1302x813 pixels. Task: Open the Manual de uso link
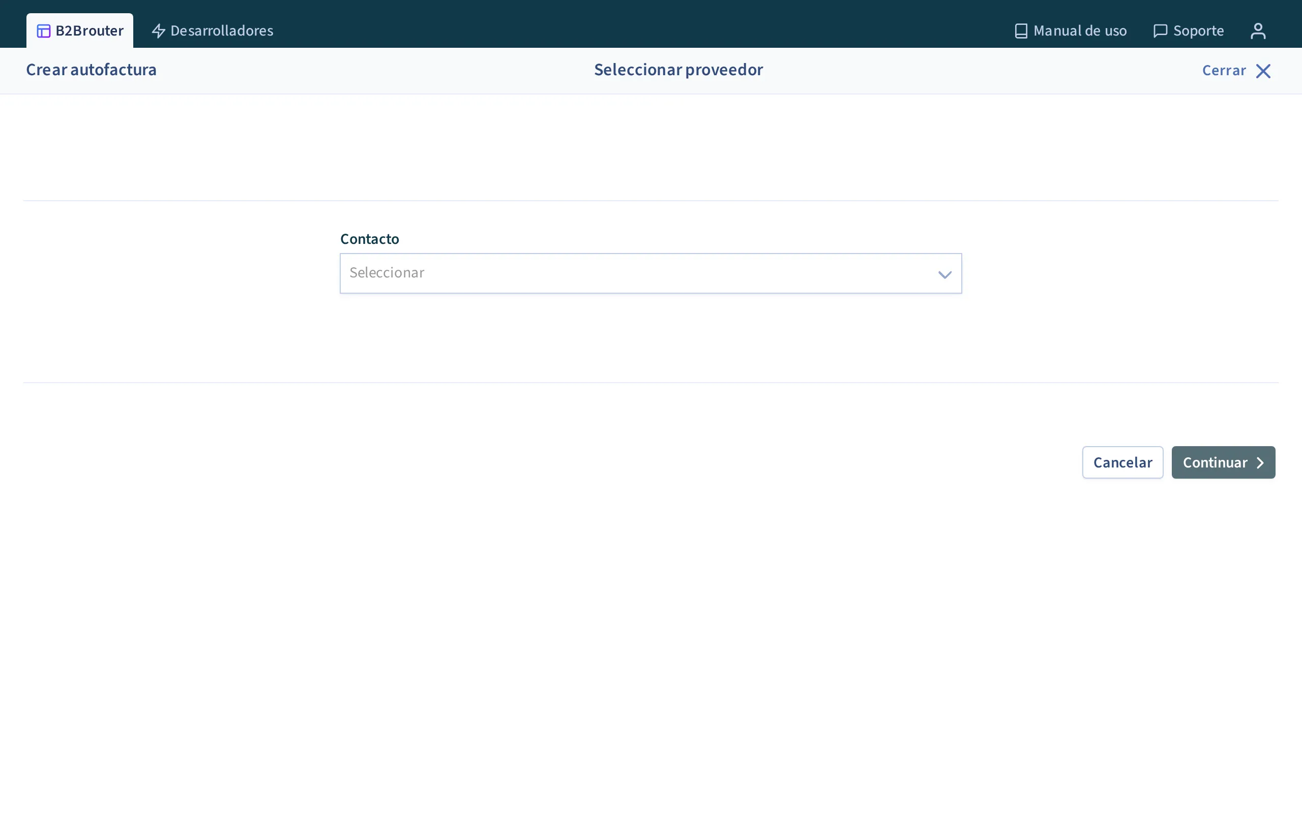pyautogui.click(x=1070, y=30)
